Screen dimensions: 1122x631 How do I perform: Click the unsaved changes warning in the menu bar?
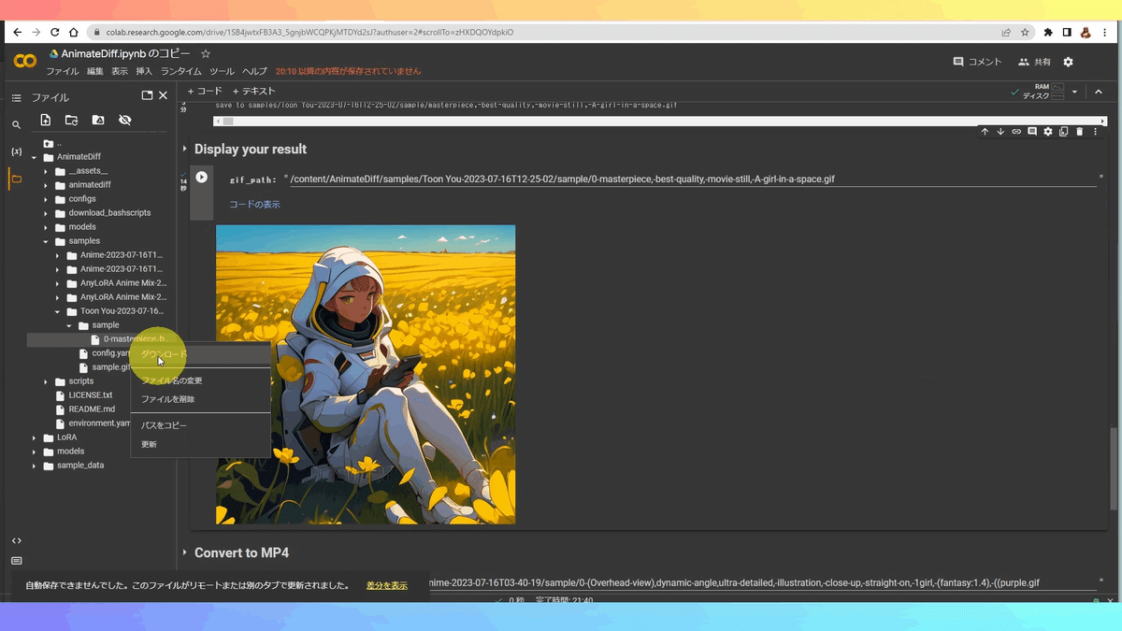coord(348,71)
